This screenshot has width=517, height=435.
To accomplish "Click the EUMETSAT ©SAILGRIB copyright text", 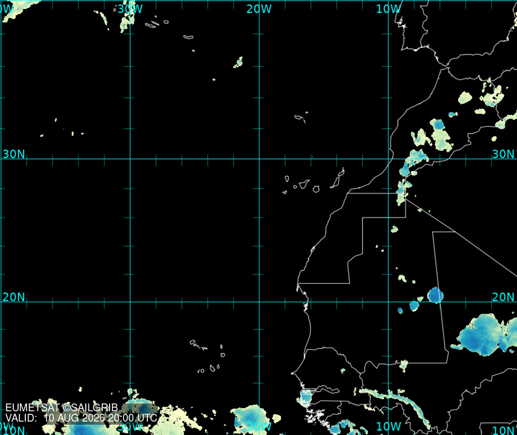I will (x=62, y=408).
